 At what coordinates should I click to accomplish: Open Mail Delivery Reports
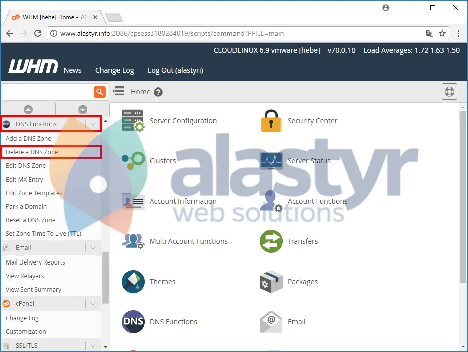(35, 262)
